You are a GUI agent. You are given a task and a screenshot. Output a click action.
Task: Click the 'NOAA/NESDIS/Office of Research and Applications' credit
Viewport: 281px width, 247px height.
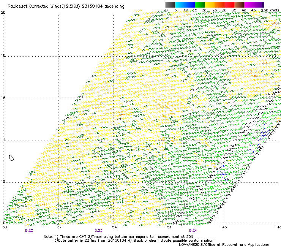(x=224, y=245)
